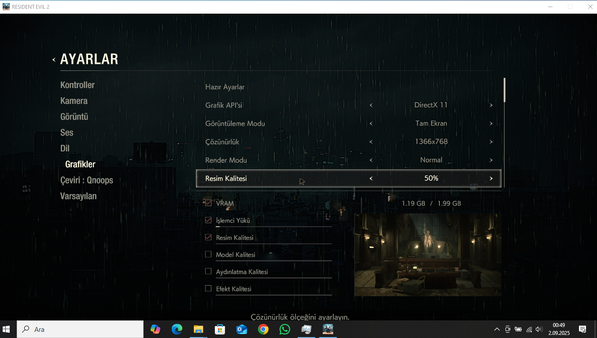Check the Aydınlatma Kalitesi checkbox

208,272
